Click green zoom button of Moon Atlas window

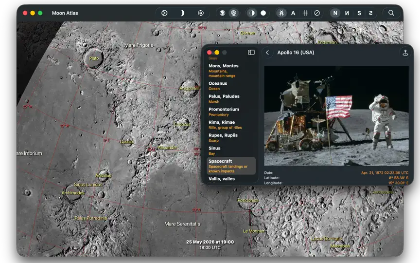pyautogui.click(x=40, y=13)
